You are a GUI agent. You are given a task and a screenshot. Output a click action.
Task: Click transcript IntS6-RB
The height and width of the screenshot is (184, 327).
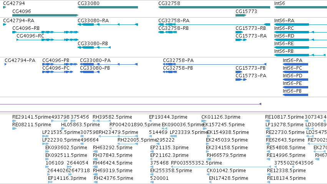[284, 51]
